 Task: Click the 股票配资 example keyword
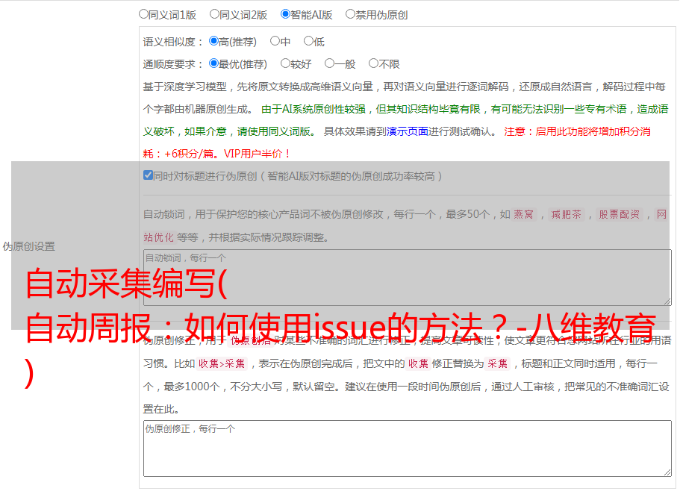[619, 214]
